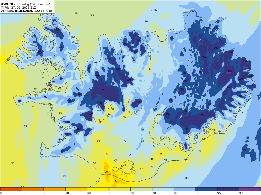
Task: Click the humidity value '68' on the map
Action: (76, 13)
